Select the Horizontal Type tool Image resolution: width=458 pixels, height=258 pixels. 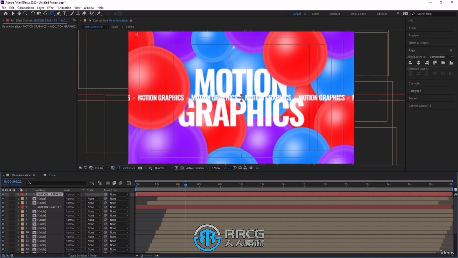[x=64, y=14]
